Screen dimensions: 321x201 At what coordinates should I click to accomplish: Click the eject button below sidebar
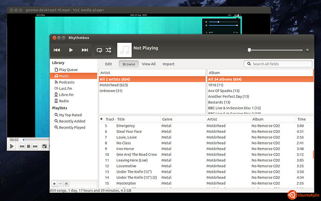[x=67, y=184]
